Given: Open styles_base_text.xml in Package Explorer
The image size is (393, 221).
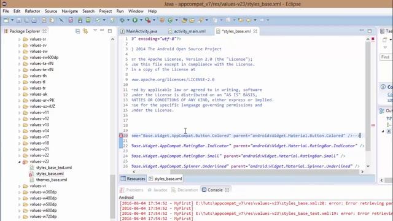Looking at the screenshot, I should (54, 168).
